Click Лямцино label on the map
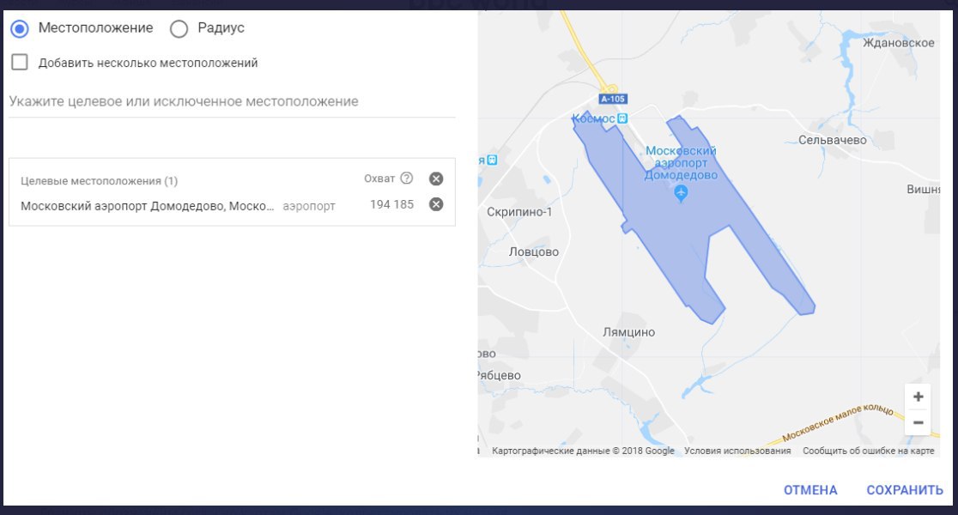 pyautogui.click(x=628, y=332)
